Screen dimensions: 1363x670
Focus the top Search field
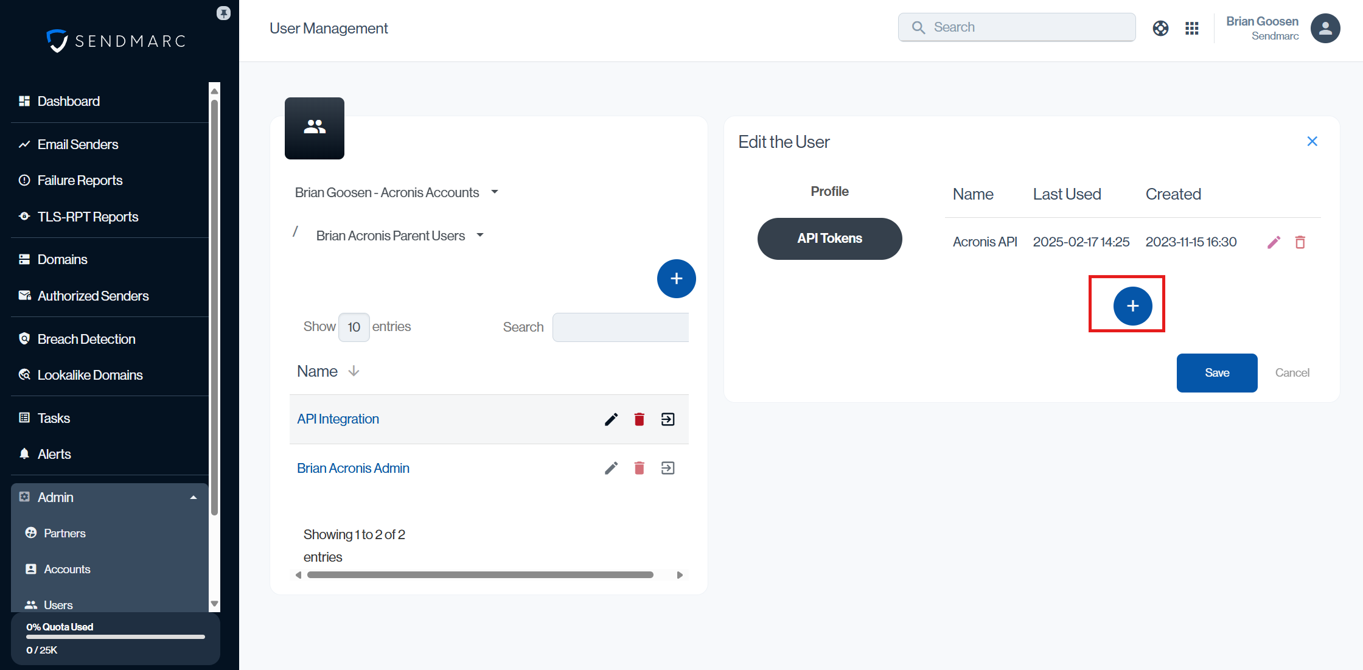coord(1016,27)
